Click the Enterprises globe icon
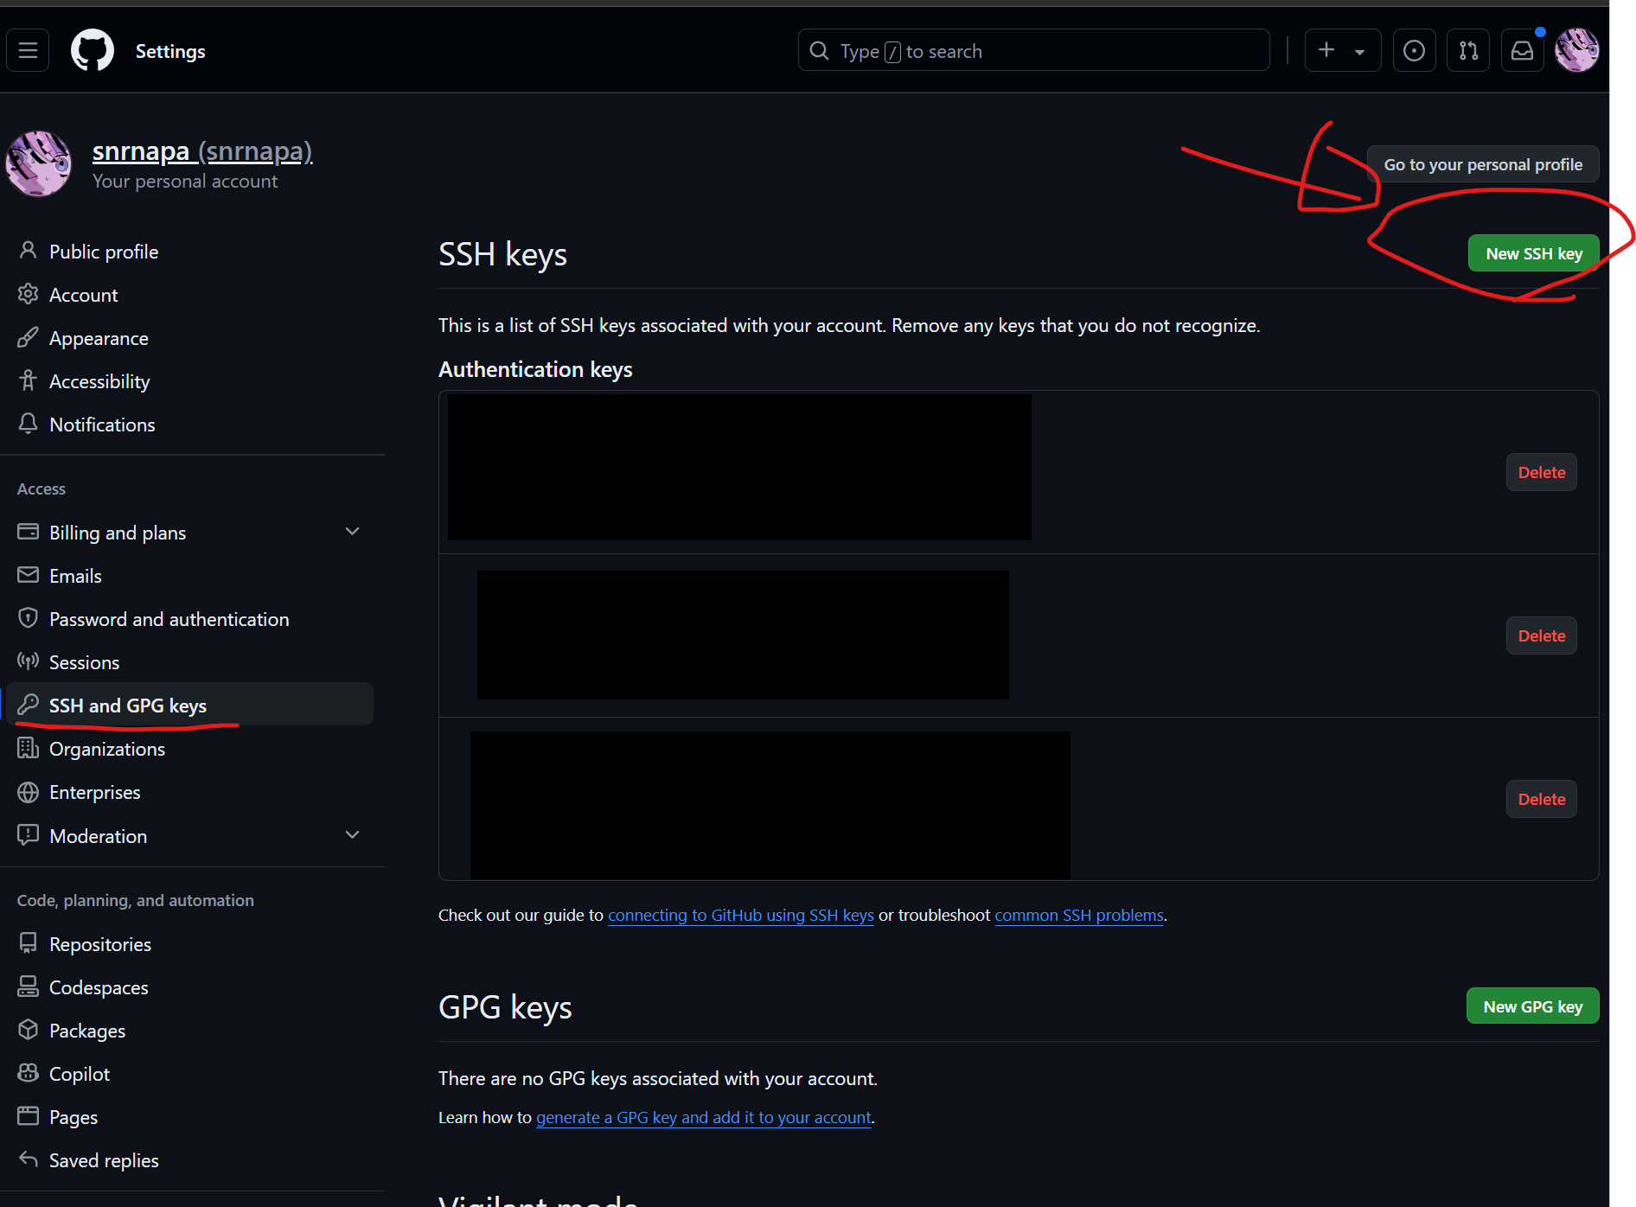Screen dimensions: 1636x1207 pos(28,792)
